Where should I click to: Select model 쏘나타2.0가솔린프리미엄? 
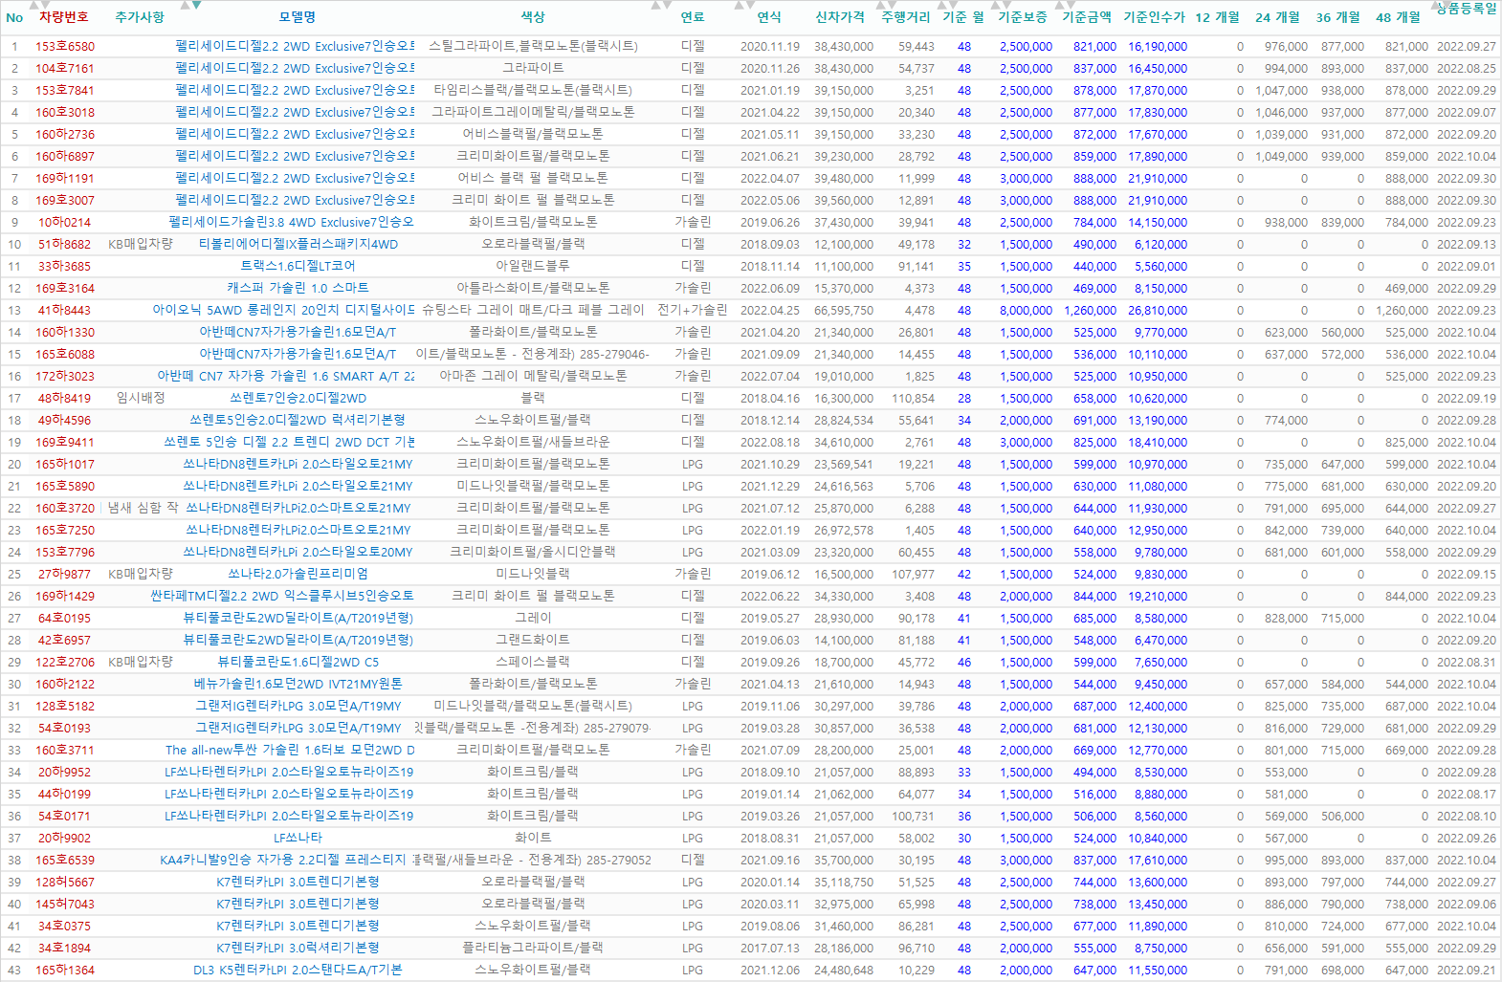298,574
